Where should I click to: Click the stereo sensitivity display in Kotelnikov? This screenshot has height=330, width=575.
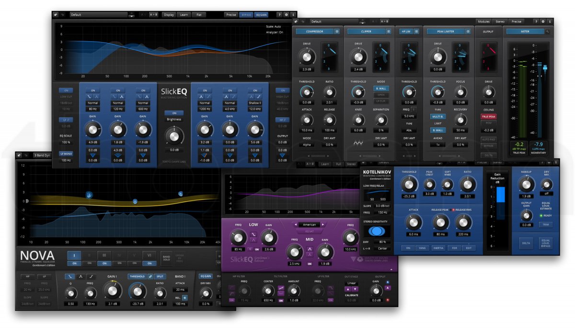pyautogui.click(x=377, y=231)
